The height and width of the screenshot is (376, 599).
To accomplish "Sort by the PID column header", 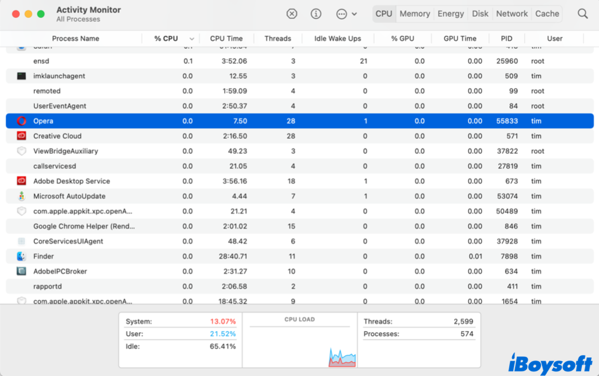I will point(507,38).
